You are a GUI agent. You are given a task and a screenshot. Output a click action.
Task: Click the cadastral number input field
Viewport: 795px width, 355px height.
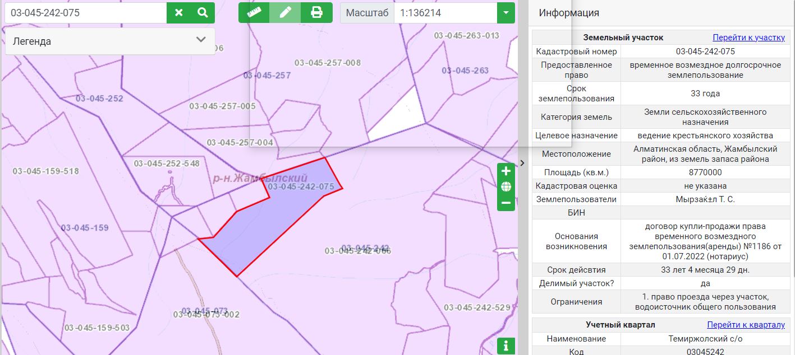pyautogui.click(x=84, y=12)
